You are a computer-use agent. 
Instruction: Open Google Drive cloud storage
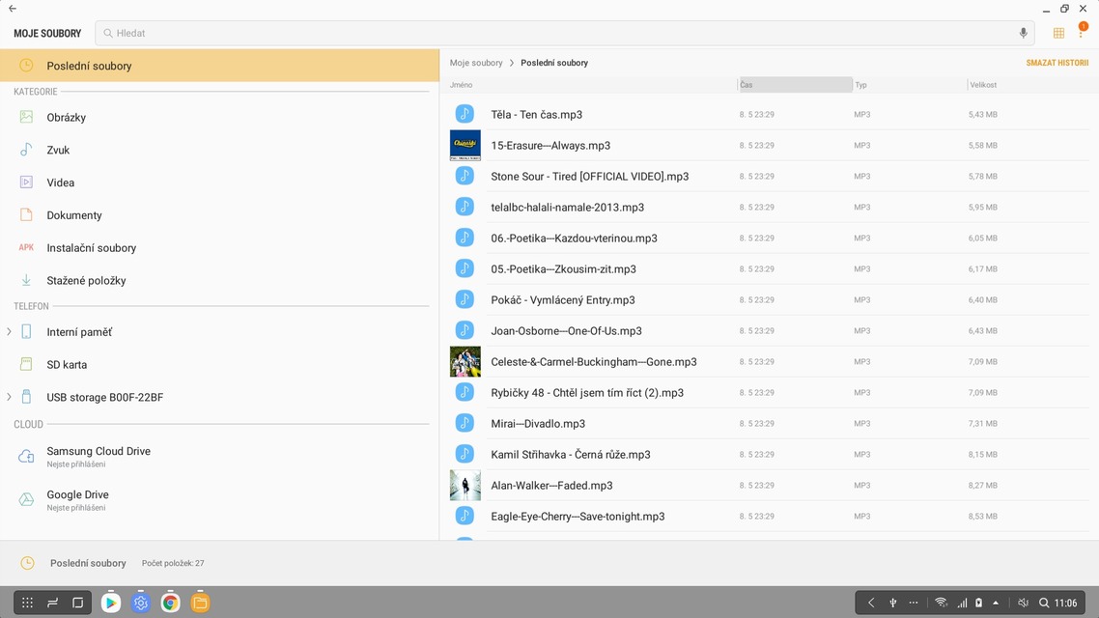click(77, 494)
